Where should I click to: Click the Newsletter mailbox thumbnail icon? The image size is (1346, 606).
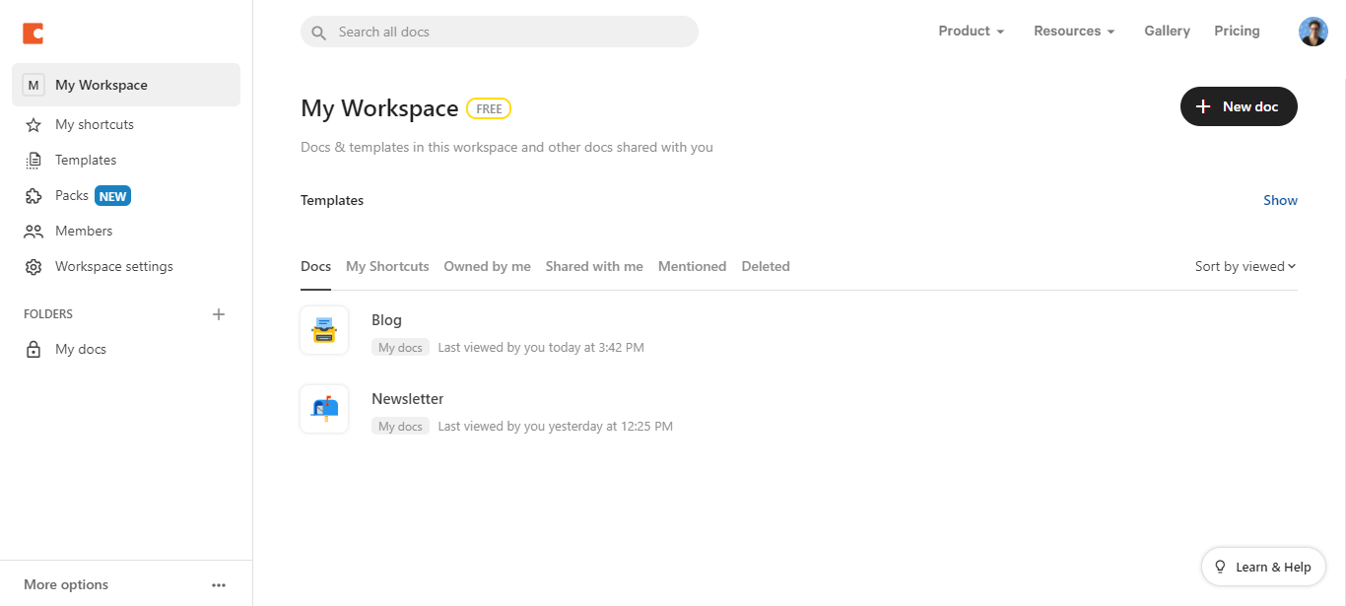324,409
